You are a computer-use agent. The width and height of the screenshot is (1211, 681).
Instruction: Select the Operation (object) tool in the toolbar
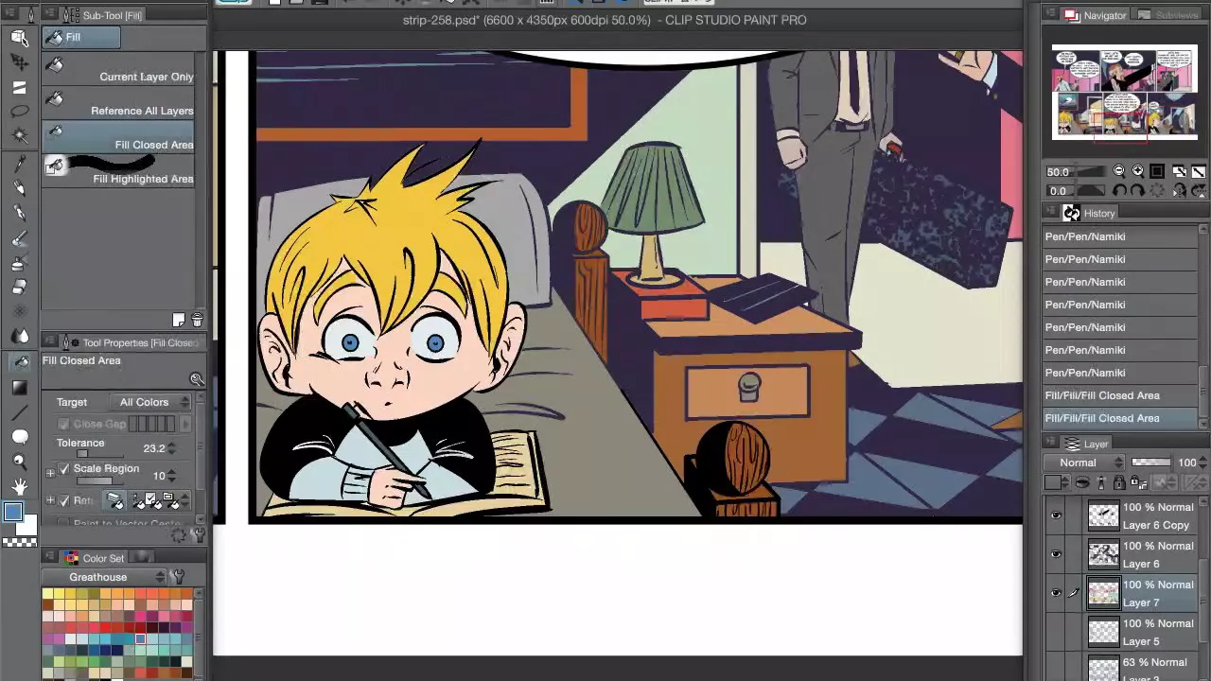pyautogui.click(x=19, y=37)
